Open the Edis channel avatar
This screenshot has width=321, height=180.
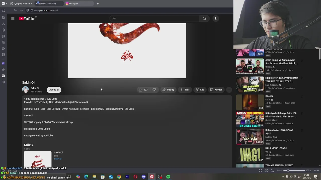pyautogui.click(x=25, y=89)
